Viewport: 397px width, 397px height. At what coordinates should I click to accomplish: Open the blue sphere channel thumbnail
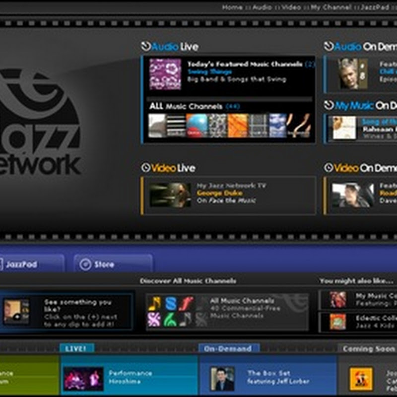(x=197, y=126)
